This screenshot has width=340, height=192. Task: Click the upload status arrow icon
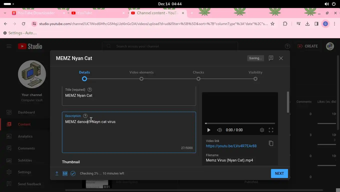point(57,173)
